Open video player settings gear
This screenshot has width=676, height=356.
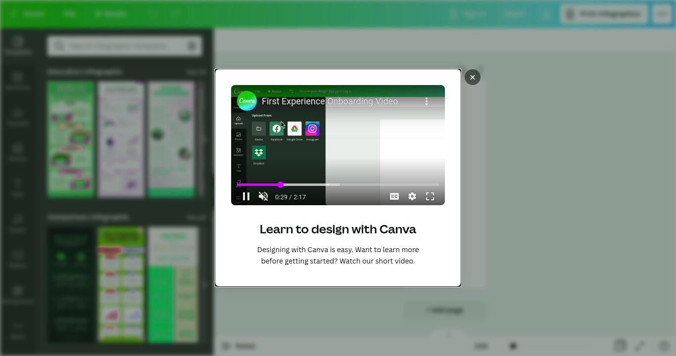pyautogui.click(x=412, y=197)
